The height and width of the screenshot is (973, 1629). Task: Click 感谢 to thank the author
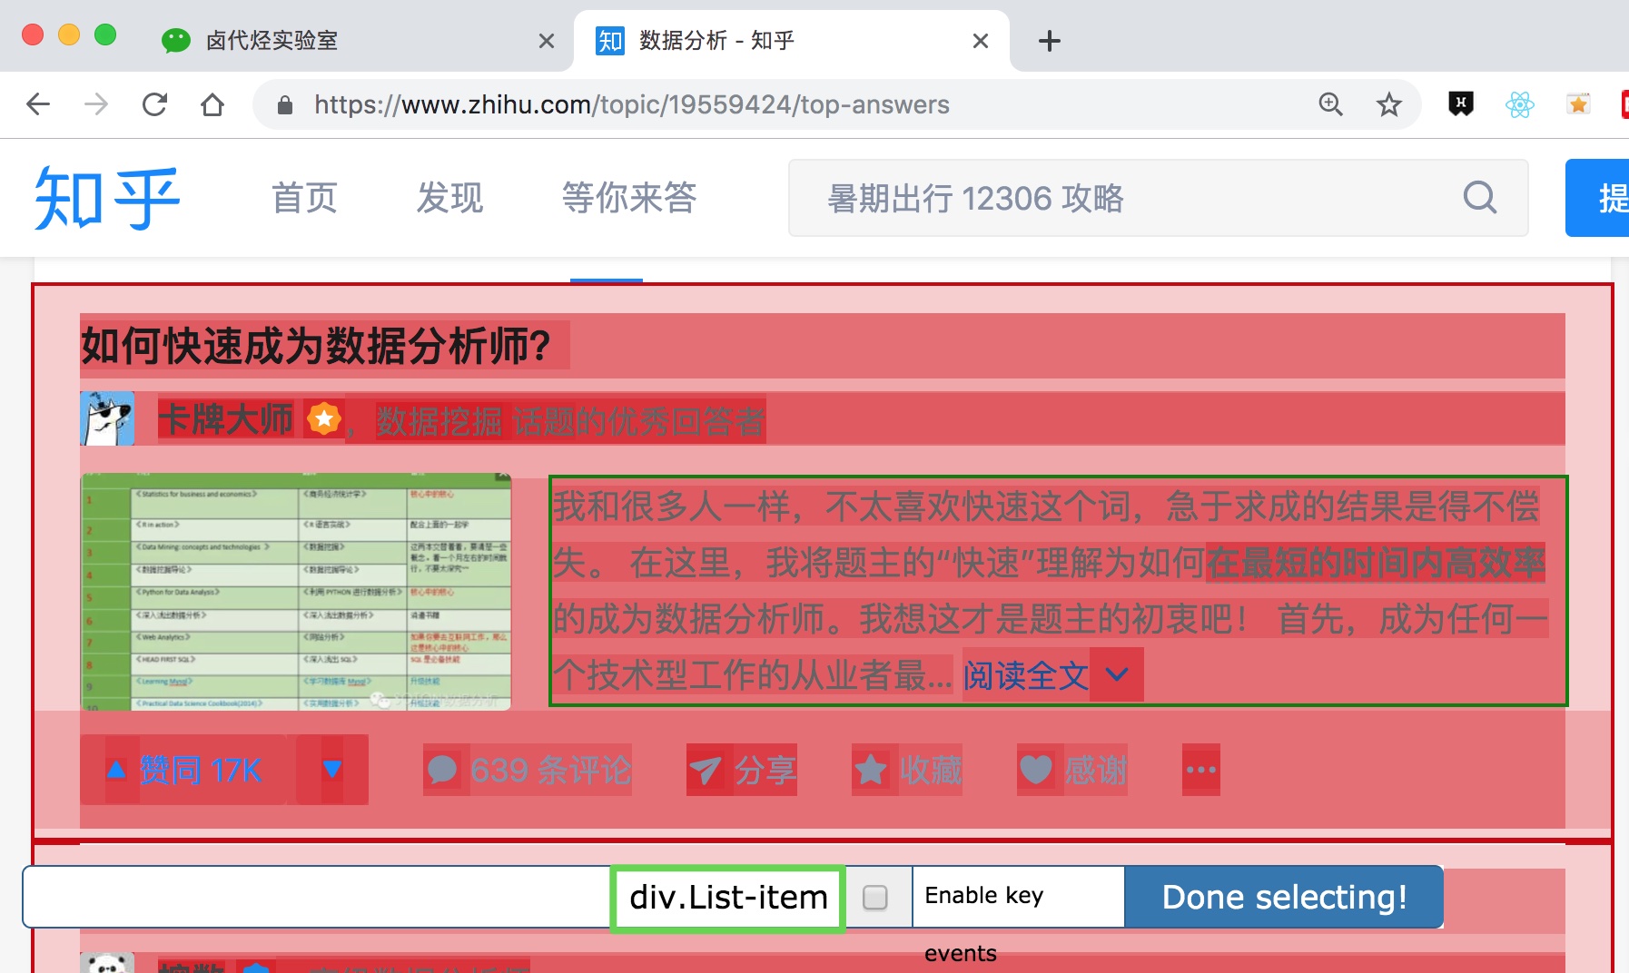point(1072,770)
